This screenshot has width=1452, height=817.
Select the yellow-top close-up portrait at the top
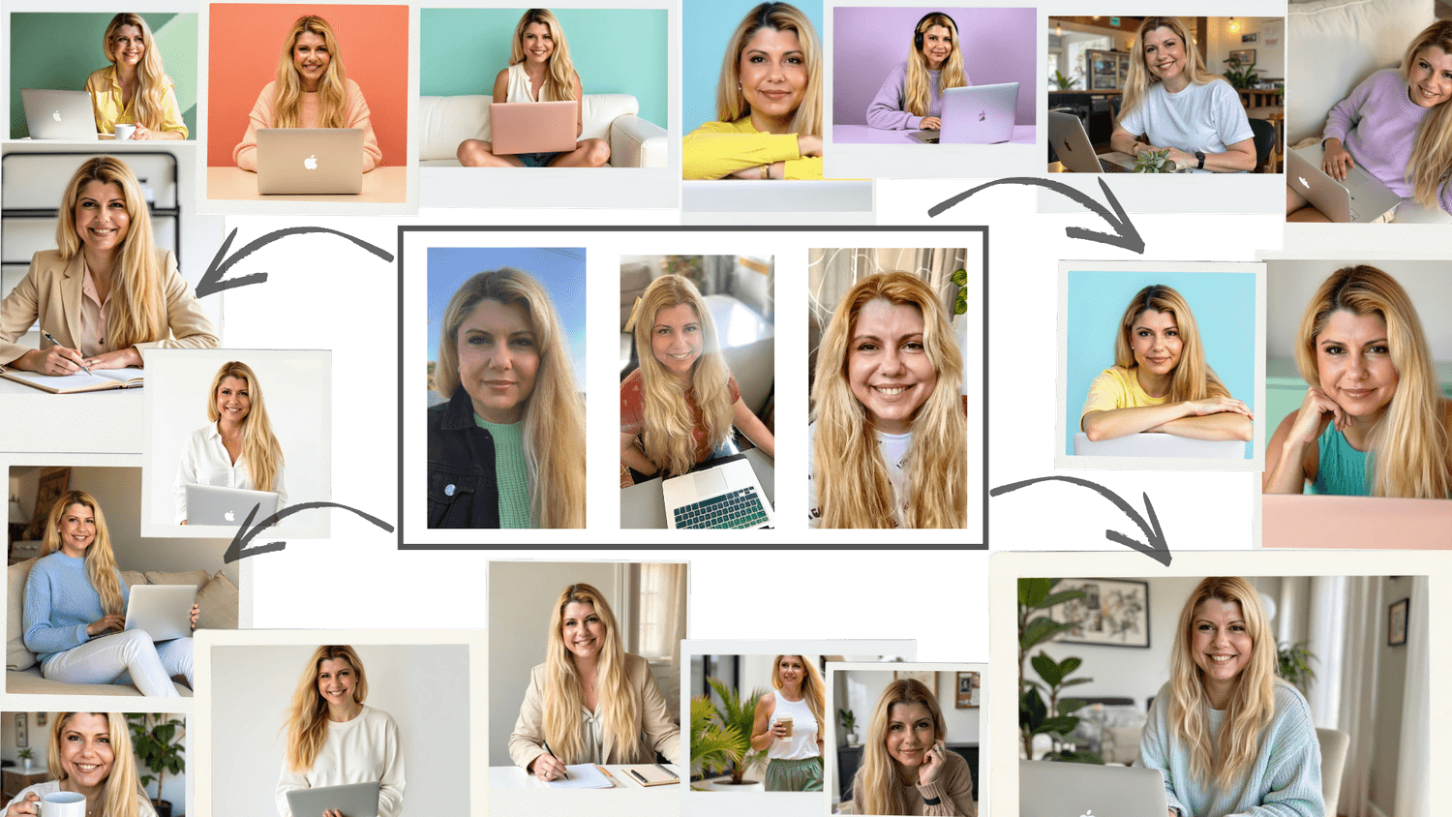(x=753, y=90)
